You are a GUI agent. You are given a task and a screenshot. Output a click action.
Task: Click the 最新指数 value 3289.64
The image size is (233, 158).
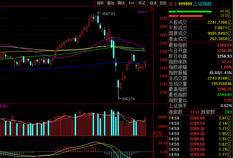(224, 45)
